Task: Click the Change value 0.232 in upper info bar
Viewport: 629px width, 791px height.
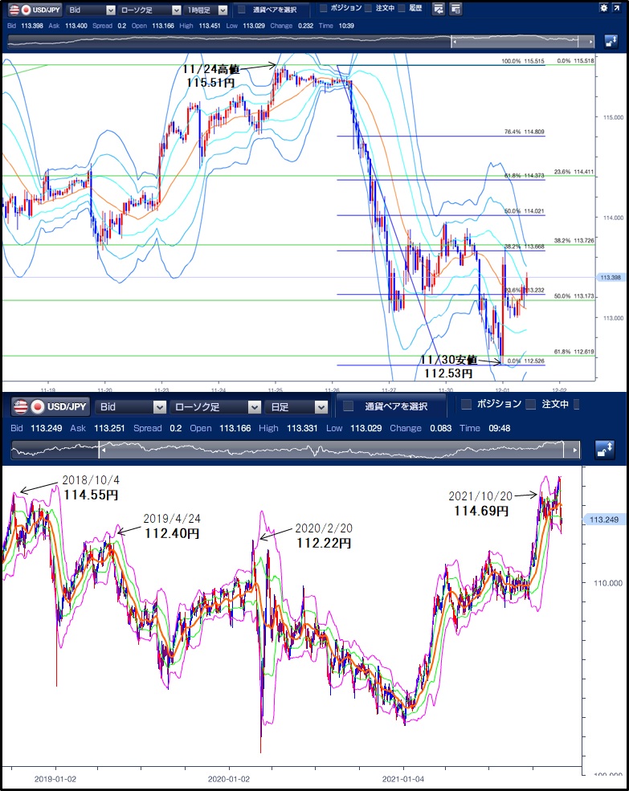Action: [305, 26]
